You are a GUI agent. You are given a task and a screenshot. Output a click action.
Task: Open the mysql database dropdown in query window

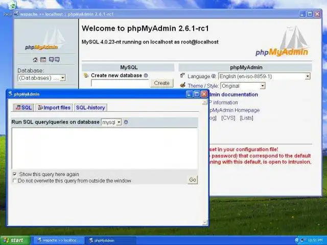(111, 122)
